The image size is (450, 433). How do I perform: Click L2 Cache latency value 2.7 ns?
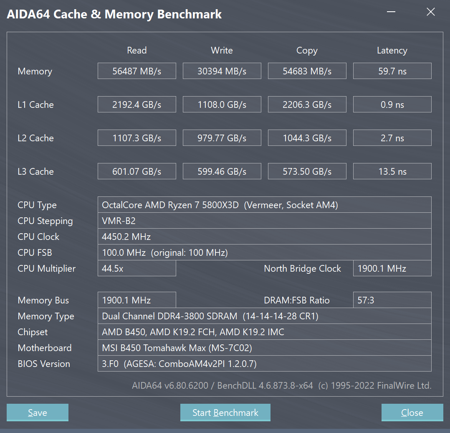[x=392, y=138]
